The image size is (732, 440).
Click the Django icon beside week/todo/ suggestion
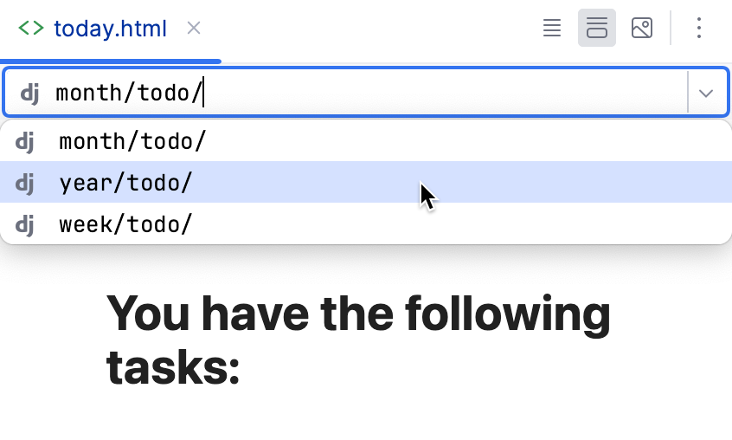click(x=26, y=225)
